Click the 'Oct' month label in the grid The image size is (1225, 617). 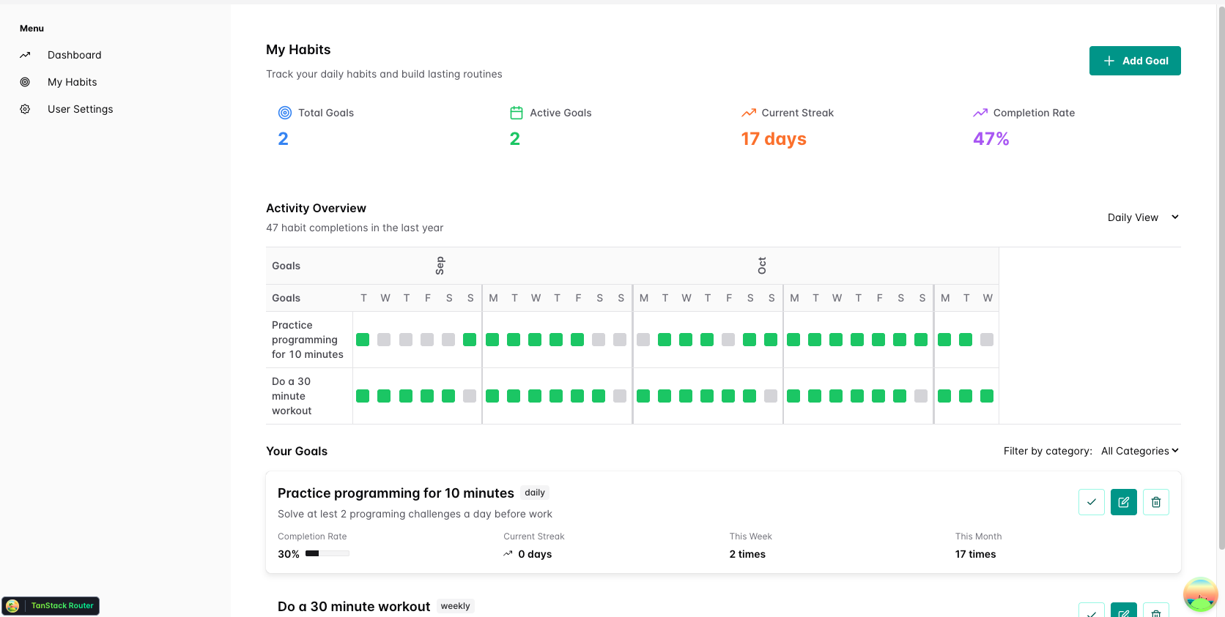coord(762,266)
